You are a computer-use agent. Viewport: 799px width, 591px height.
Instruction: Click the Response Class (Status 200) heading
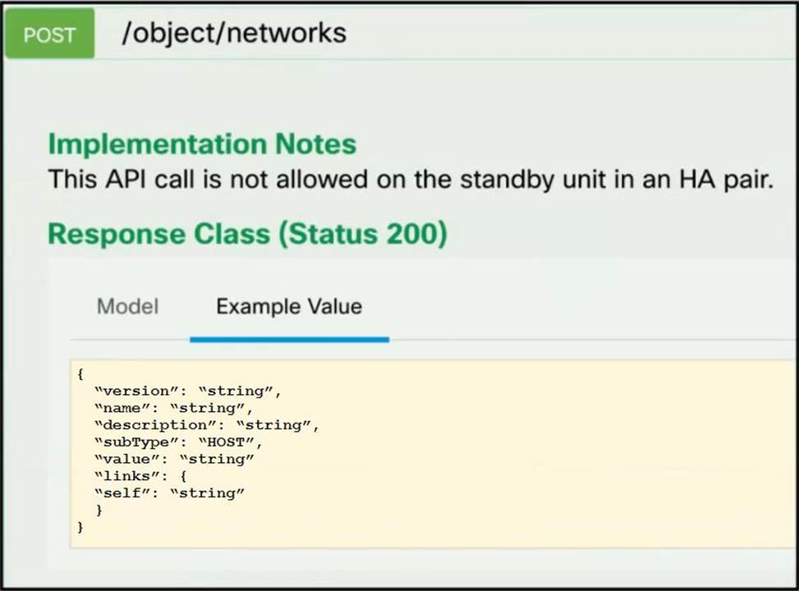pyautogui.click(x=247, y=234)
